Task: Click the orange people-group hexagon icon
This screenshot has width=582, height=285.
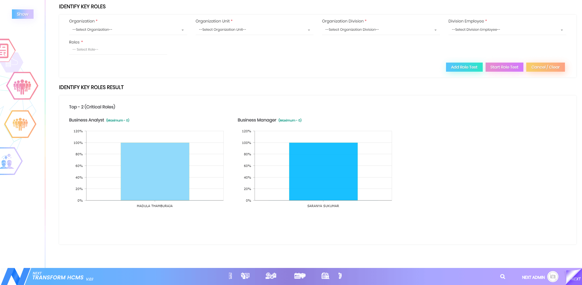Action: [20, 124]
